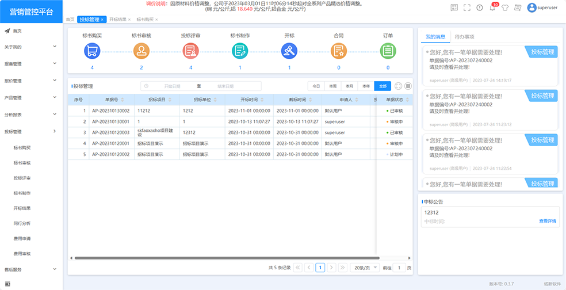Filter records by 本月
Screen dimensions: 566x290
[x=349, y=86]
